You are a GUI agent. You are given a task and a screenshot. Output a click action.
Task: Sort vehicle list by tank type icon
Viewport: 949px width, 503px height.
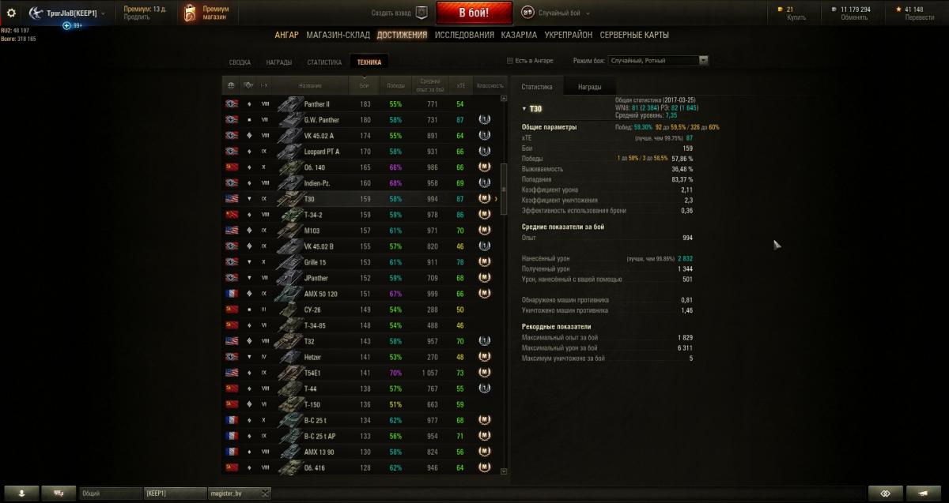(x=248, y=85)
